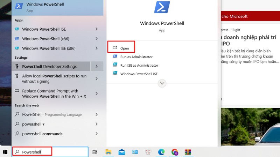The width and height of the screenshot is (280, 157).
Task: Expand arrow for PowerShell ISE (x86)
Action: click(x=97, y=48)
